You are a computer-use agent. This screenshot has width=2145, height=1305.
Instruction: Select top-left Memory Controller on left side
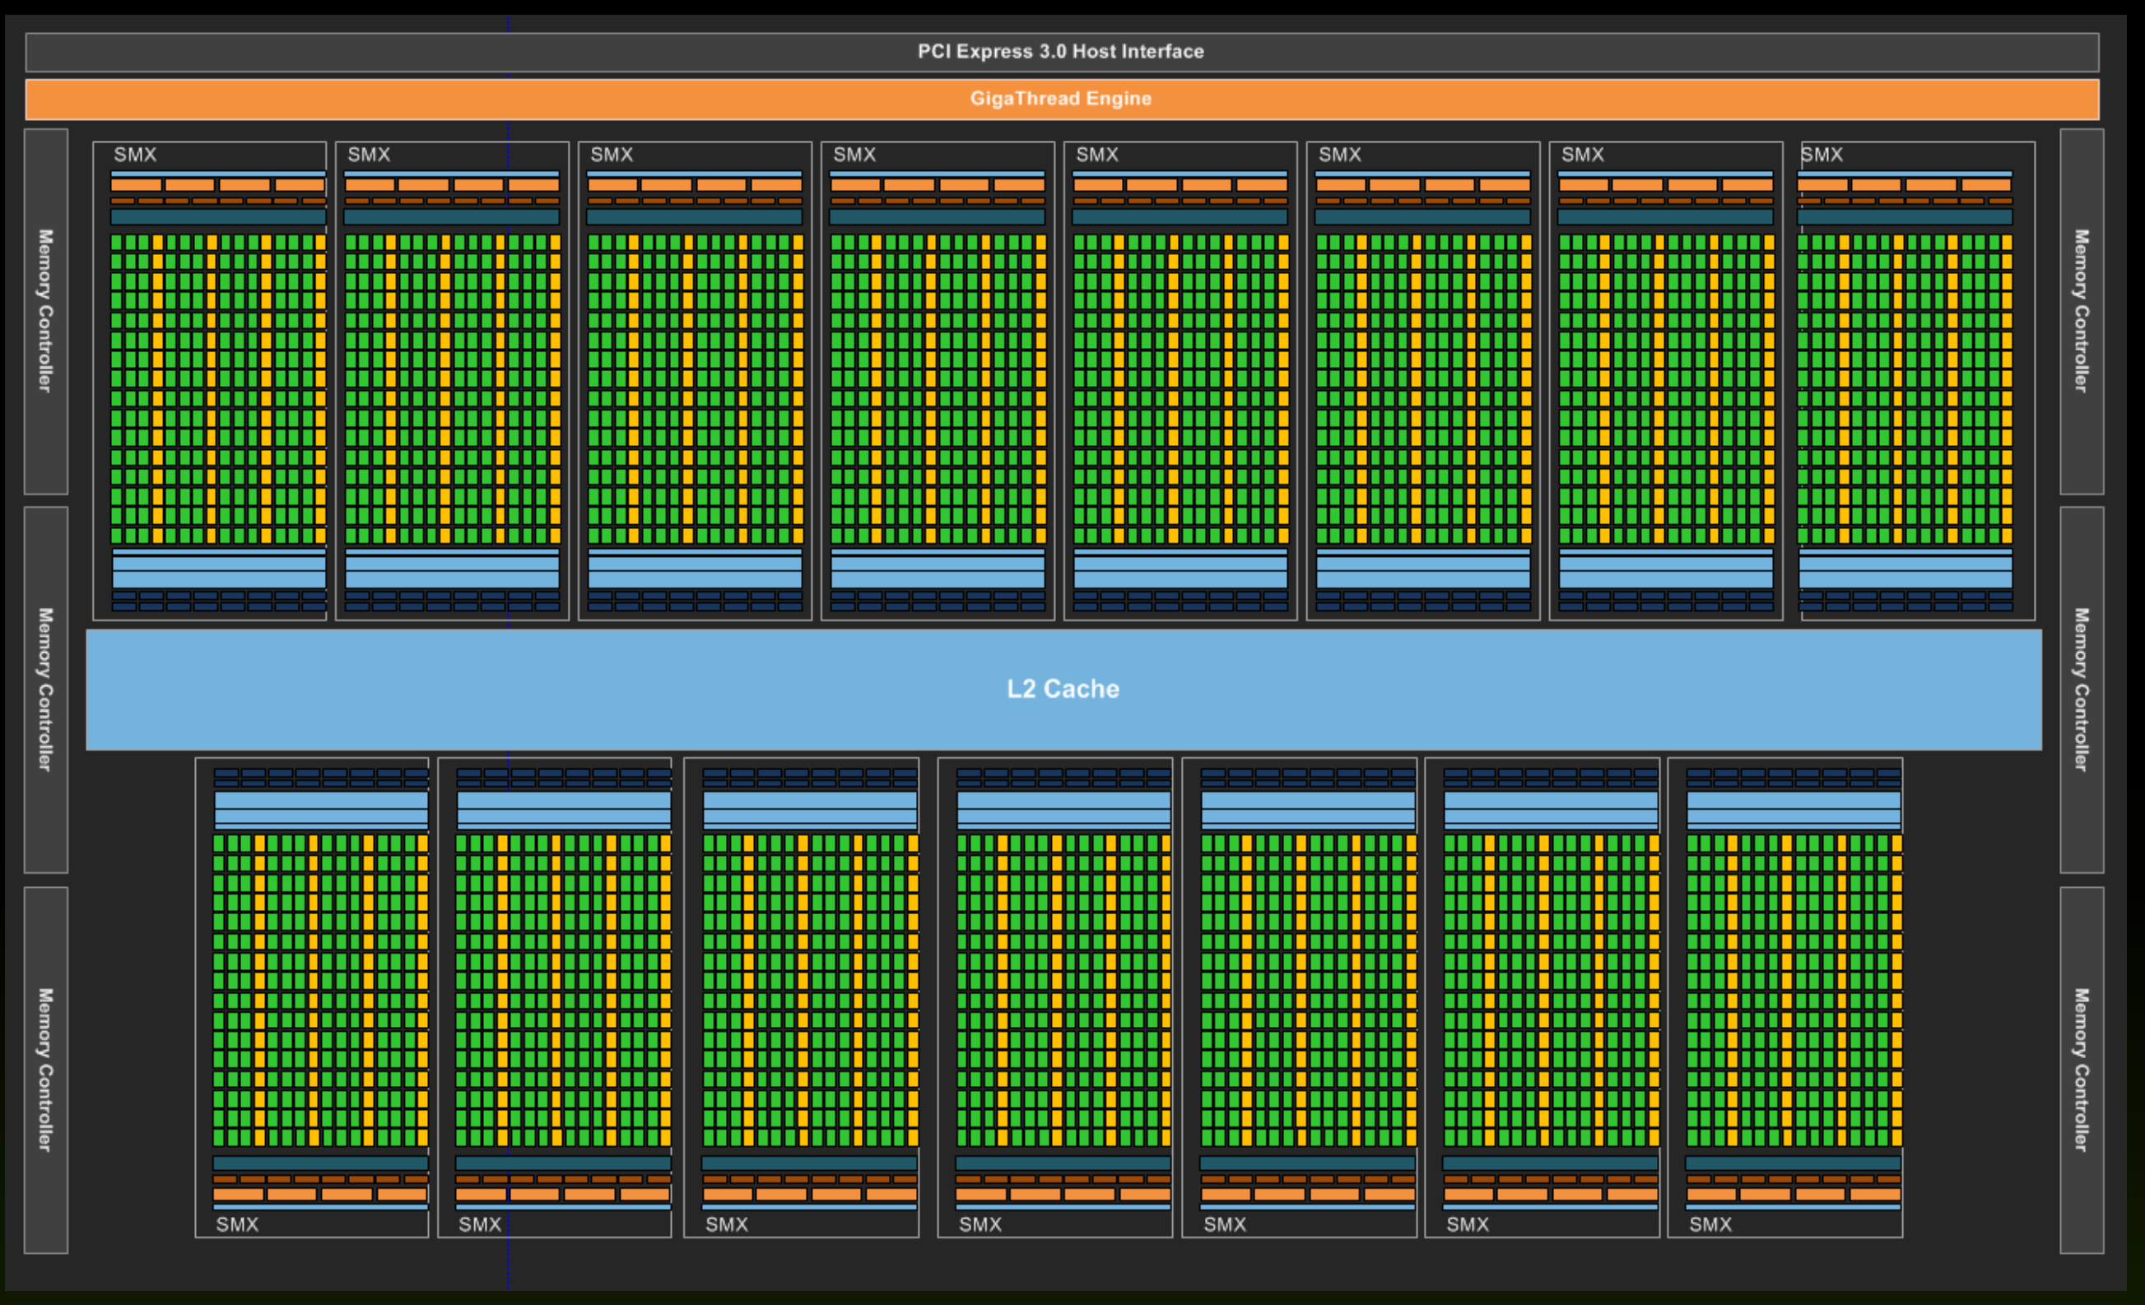[46, 312]
